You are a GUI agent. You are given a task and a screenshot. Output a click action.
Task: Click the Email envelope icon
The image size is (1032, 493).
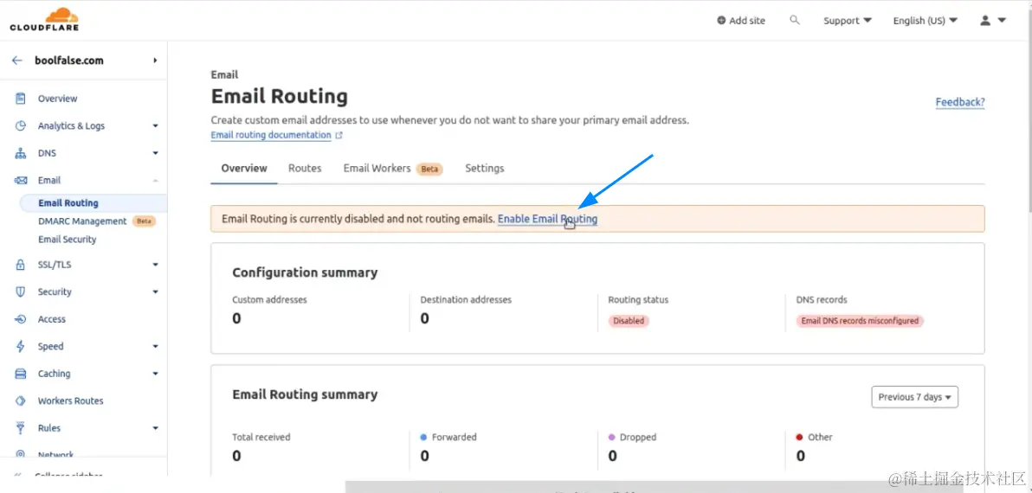point(21,180)
